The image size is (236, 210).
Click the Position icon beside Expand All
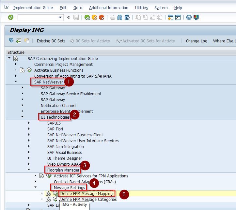(19, 40)
